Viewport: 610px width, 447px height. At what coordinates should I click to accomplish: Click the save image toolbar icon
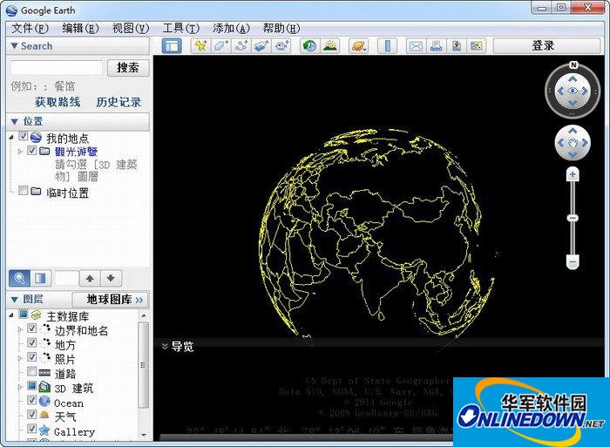point(457,46)
